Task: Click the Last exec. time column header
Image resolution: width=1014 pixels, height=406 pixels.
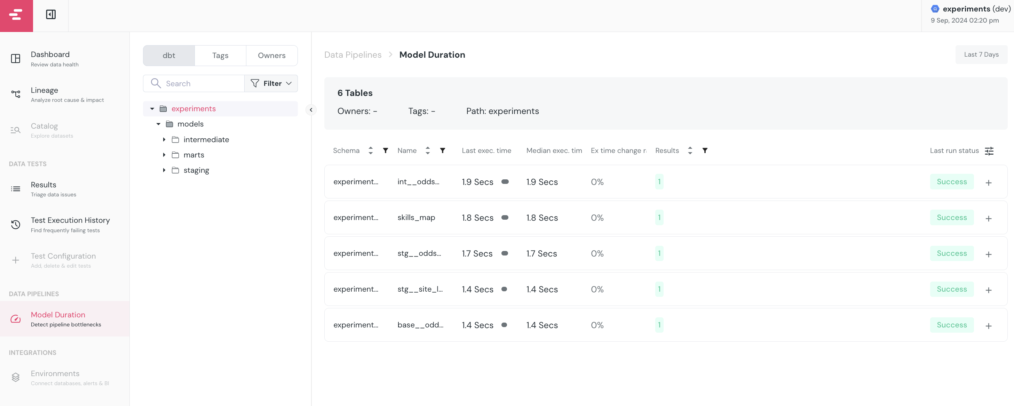Action: [x=486, y=151]
